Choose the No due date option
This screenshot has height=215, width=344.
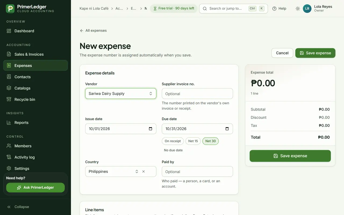173,150
